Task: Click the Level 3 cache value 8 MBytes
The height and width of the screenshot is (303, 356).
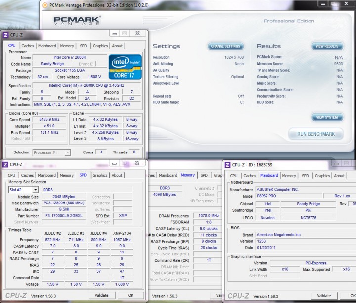Action: [105, 139]
